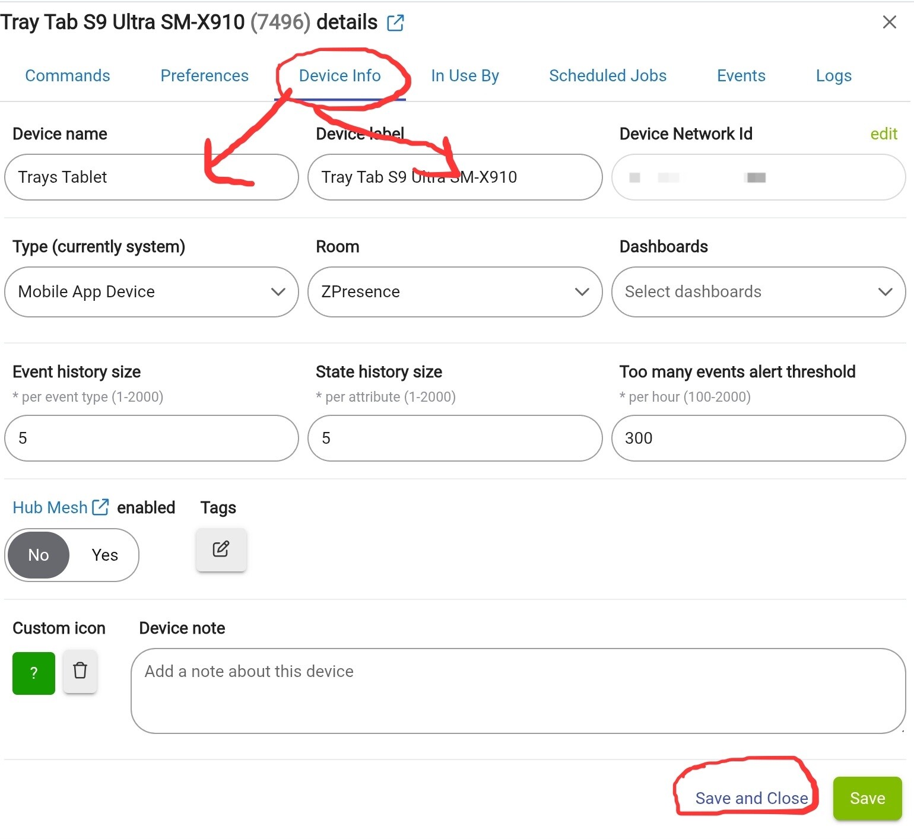Focus the Device note text area
Viewport: 914px width, 839px height.
(x=518, y=691)
